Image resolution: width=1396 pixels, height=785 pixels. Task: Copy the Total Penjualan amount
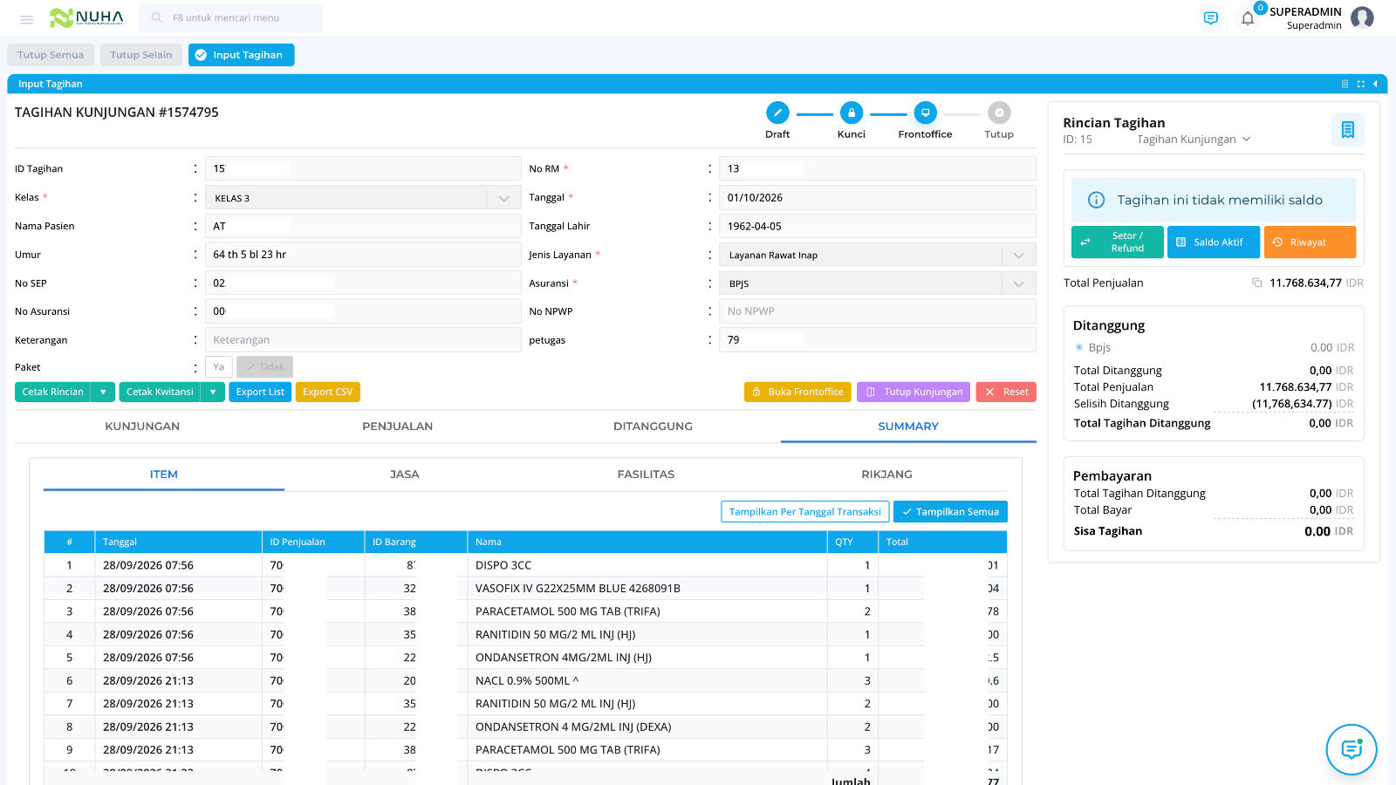1257,283
